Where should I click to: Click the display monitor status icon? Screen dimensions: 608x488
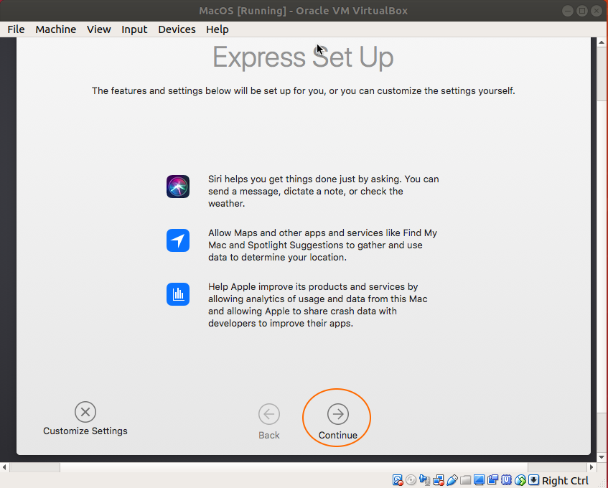click(x=480, y=480)
